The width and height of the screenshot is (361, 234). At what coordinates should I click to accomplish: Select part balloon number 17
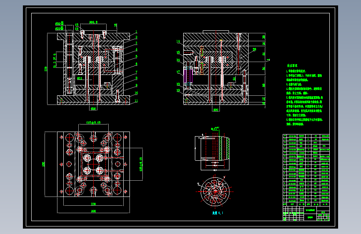(178, 72)
